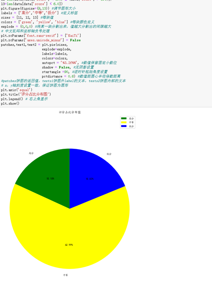Viewport: 212px width, 282px height.
Task: Click the 62.99% label inside the yellow slice
Action: (69, 245)
